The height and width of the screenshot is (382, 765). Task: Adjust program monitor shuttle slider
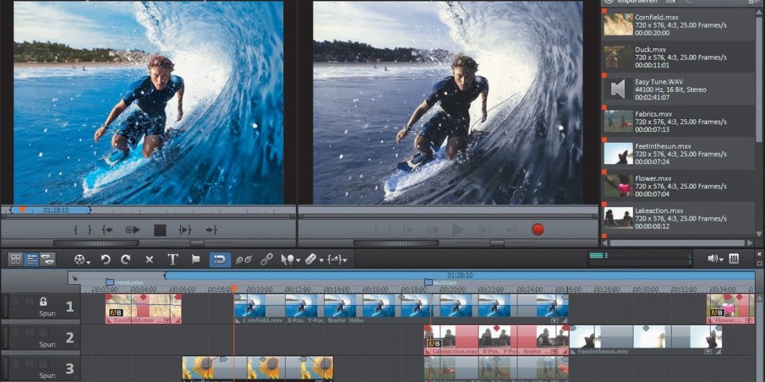pos(497,243)
